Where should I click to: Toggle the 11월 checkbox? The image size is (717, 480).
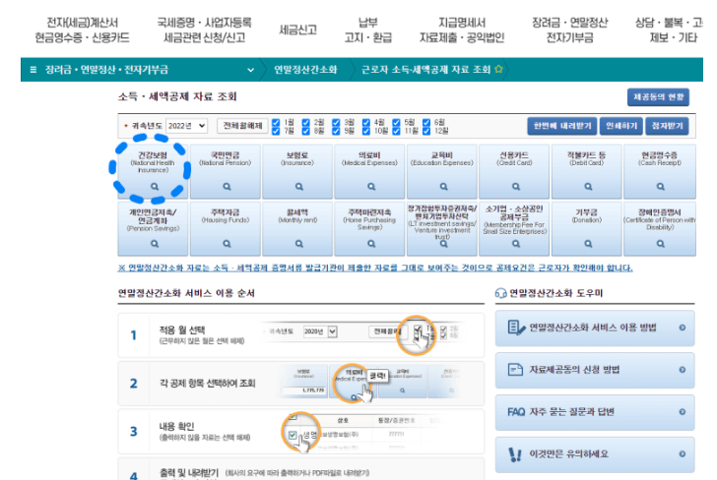(x=397, y=131)
